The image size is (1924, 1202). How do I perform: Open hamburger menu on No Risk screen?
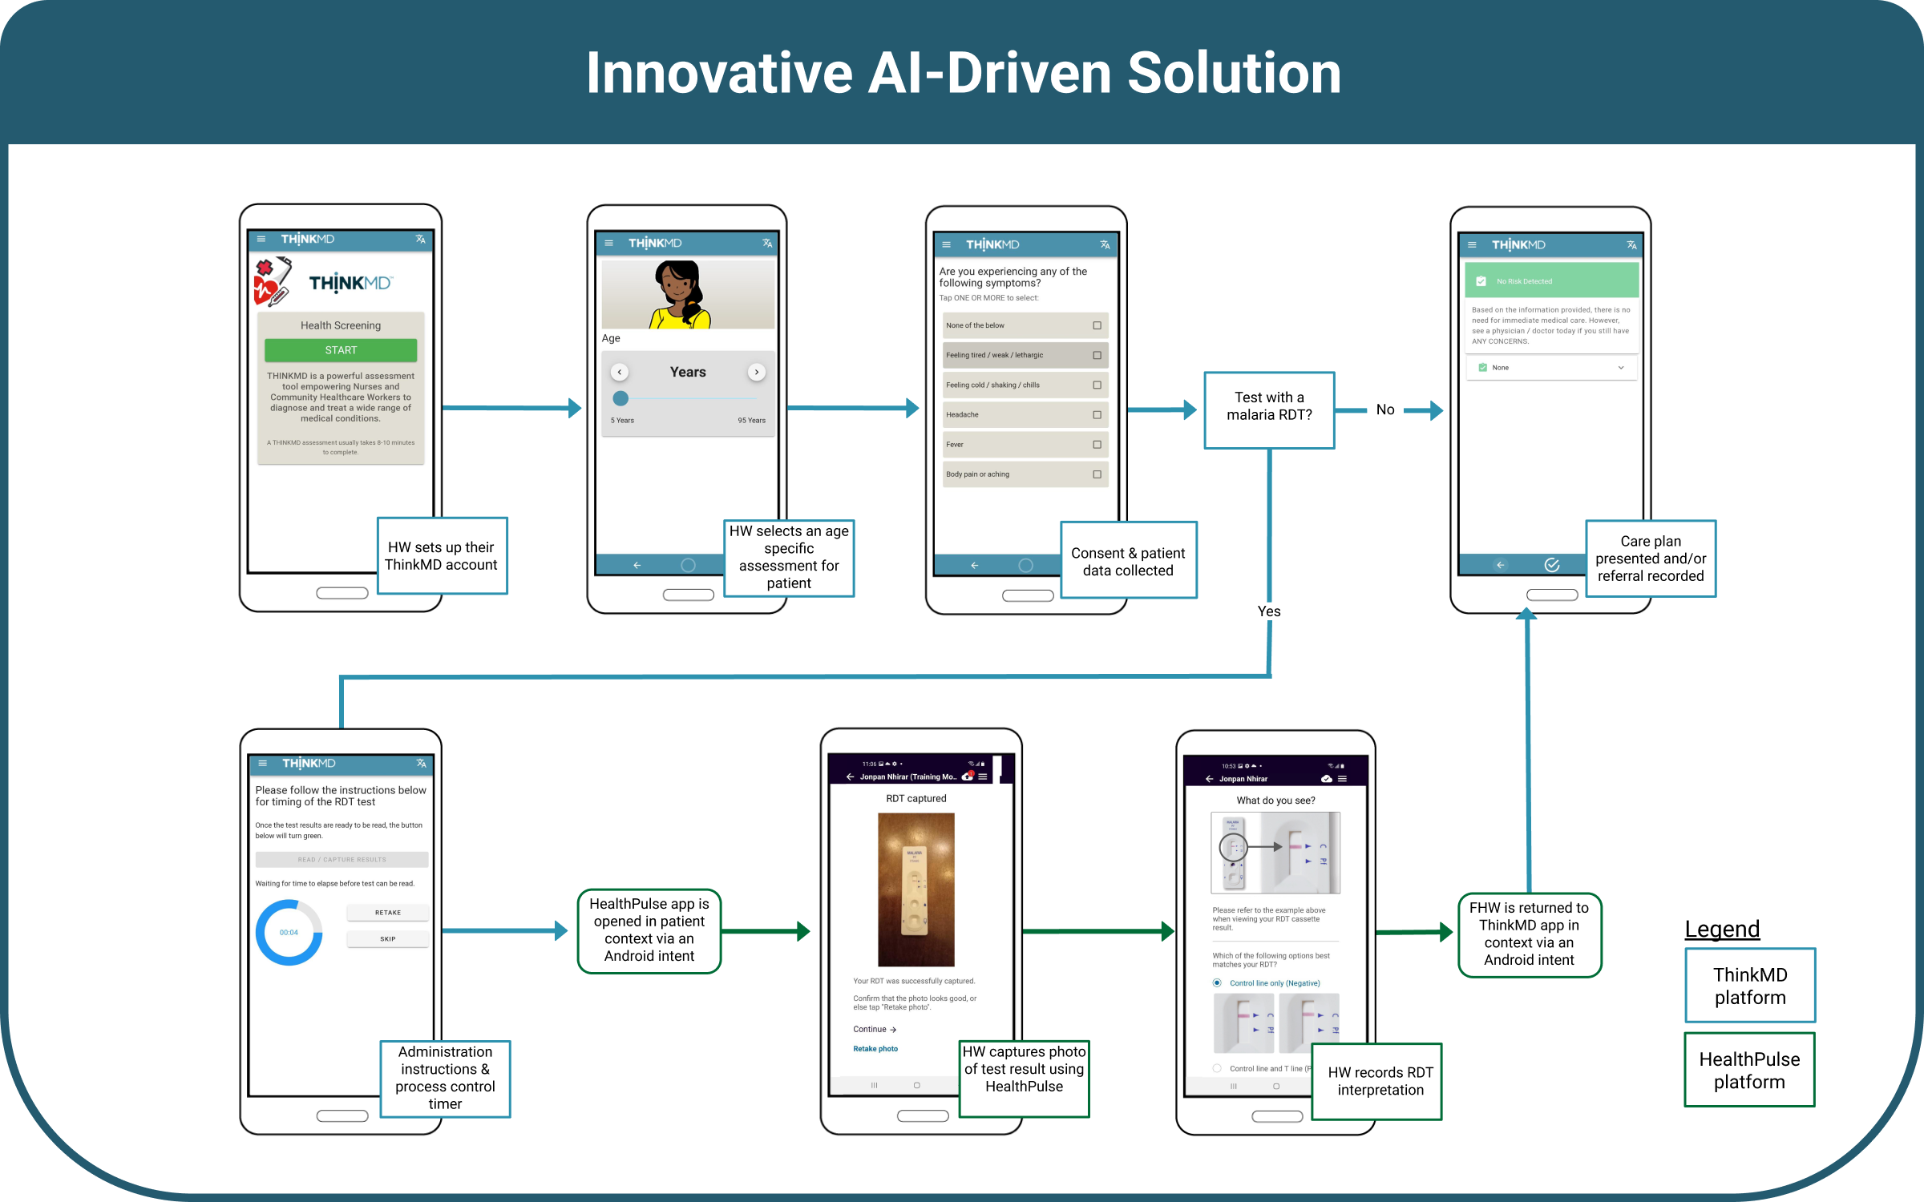pos(1472,244)
